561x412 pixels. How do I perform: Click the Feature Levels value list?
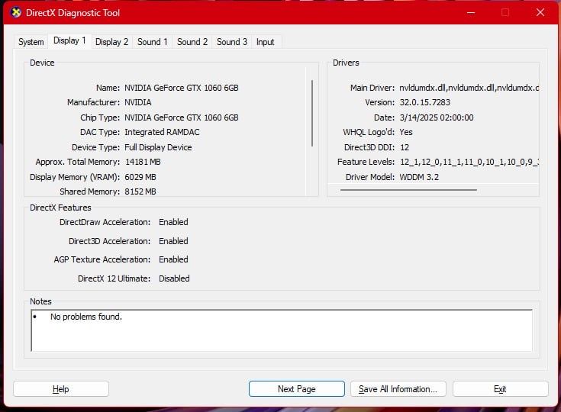469,162
